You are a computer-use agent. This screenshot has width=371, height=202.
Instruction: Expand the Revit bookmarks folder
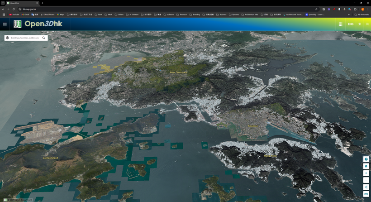(x=99, y=14)
